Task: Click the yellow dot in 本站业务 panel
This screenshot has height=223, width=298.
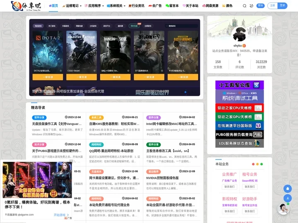Action: click(257, 164)
